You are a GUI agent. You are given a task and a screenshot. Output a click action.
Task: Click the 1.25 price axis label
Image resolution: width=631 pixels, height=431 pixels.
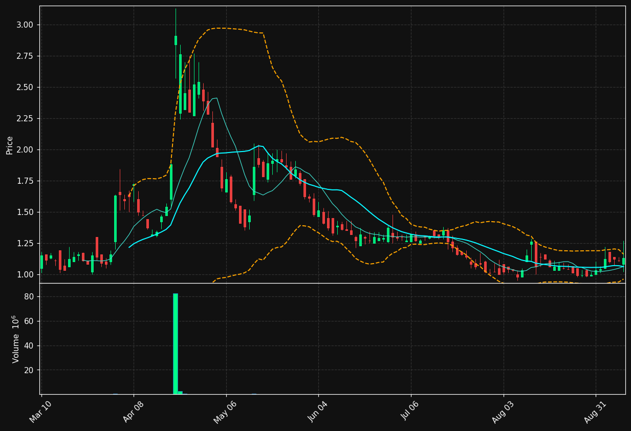pyautogui.click(x=25, y=244)
